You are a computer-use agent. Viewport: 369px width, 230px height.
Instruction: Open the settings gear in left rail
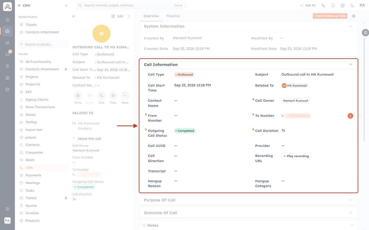[x=7, y=209]
